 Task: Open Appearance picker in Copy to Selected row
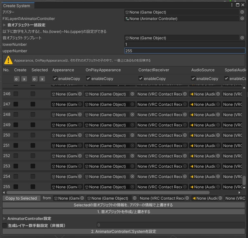tap(82, 198)
